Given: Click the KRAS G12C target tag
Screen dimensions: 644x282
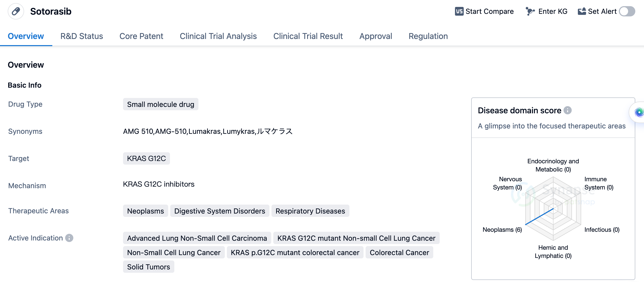Looking at the screenshot, I should [x=146, y=158].
